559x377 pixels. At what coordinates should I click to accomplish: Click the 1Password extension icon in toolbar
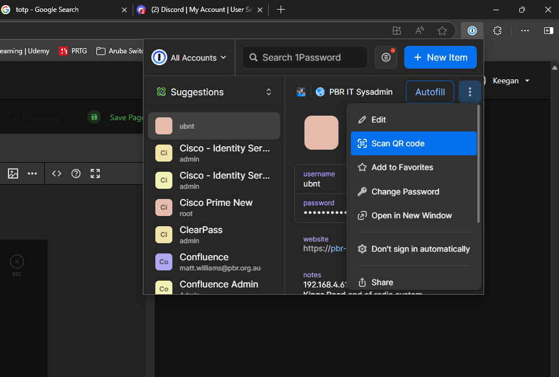coord(472,31)
